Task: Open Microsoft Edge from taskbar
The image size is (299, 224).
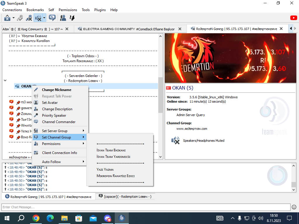Action: tap(50, 218)
